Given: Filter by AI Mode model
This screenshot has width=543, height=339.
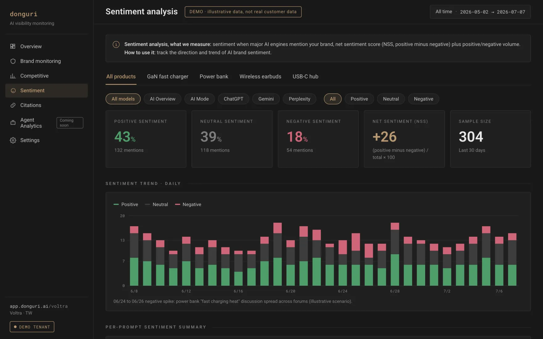Looking at the screenshot, I should pos(200,99).
